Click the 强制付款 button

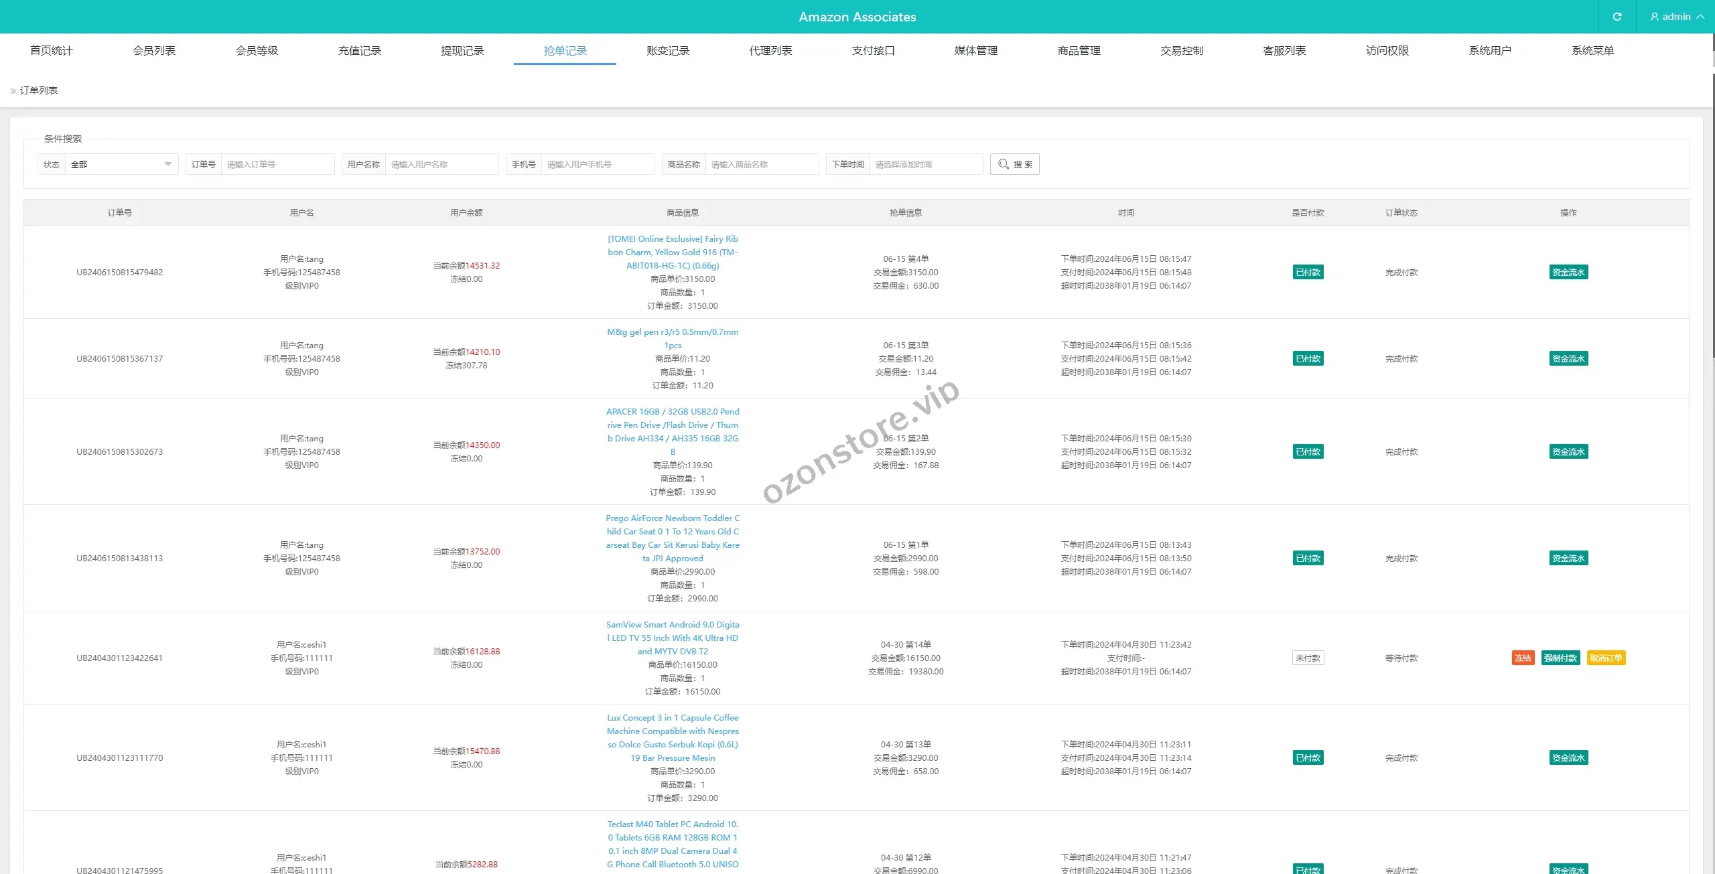coord(1560,658)
